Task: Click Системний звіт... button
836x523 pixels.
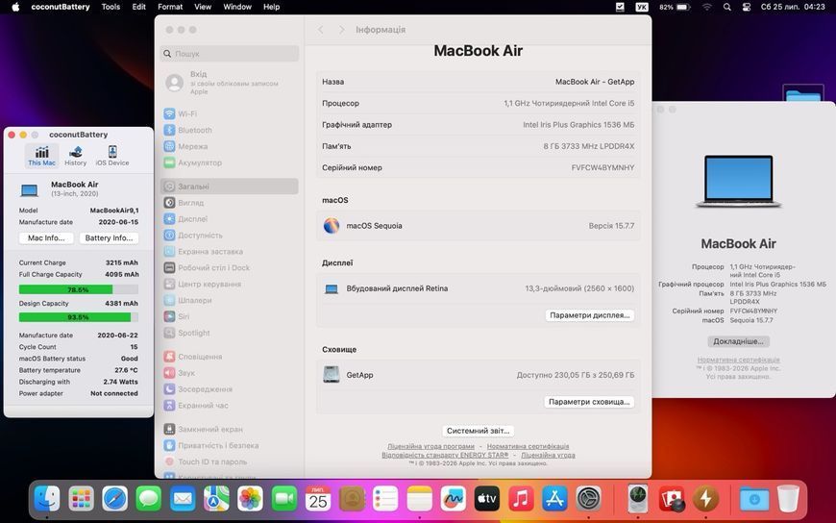Action: pos(479,431)
